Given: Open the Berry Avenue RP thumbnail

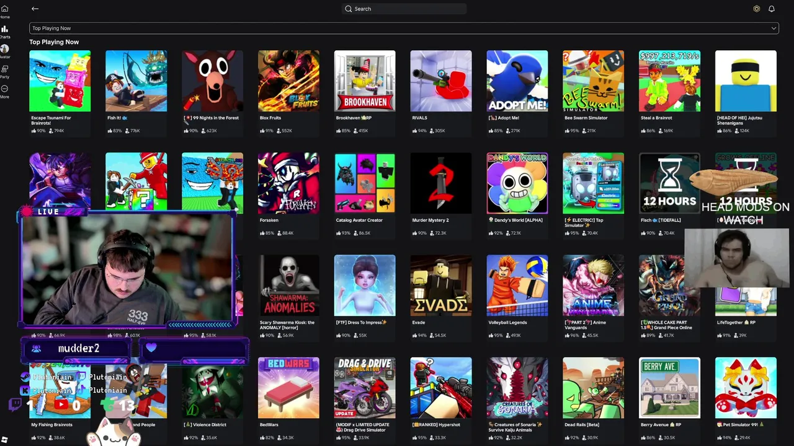Looking at the screenshot, I should [x=670, y=388].
